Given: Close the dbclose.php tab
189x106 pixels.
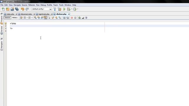Looking at the screenshot, I should (x=69, y=14).
